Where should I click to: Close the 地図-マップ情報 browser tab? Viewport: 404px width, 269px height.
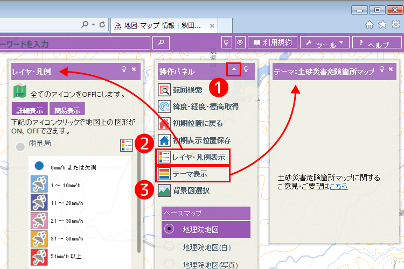[212, 26]
